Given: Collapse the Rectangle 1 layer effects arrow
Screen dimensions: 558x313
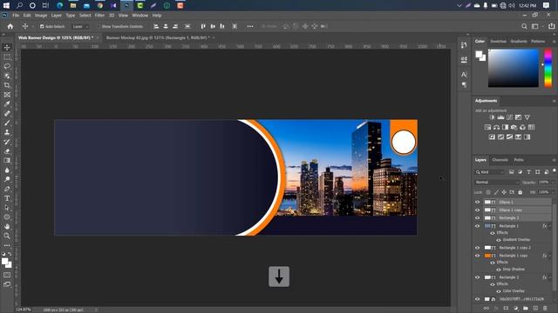Looking at the screenshot, I should (x=550, y=226).
